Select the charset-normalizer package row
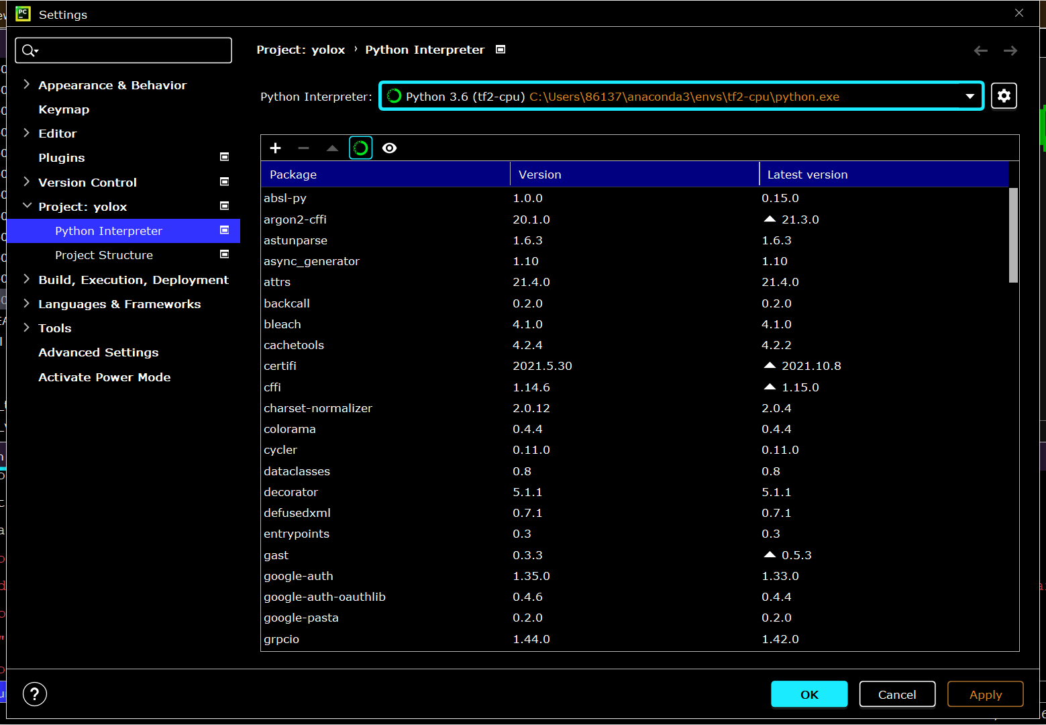The width and height of the screenshot is (1046, 725). 635,408
